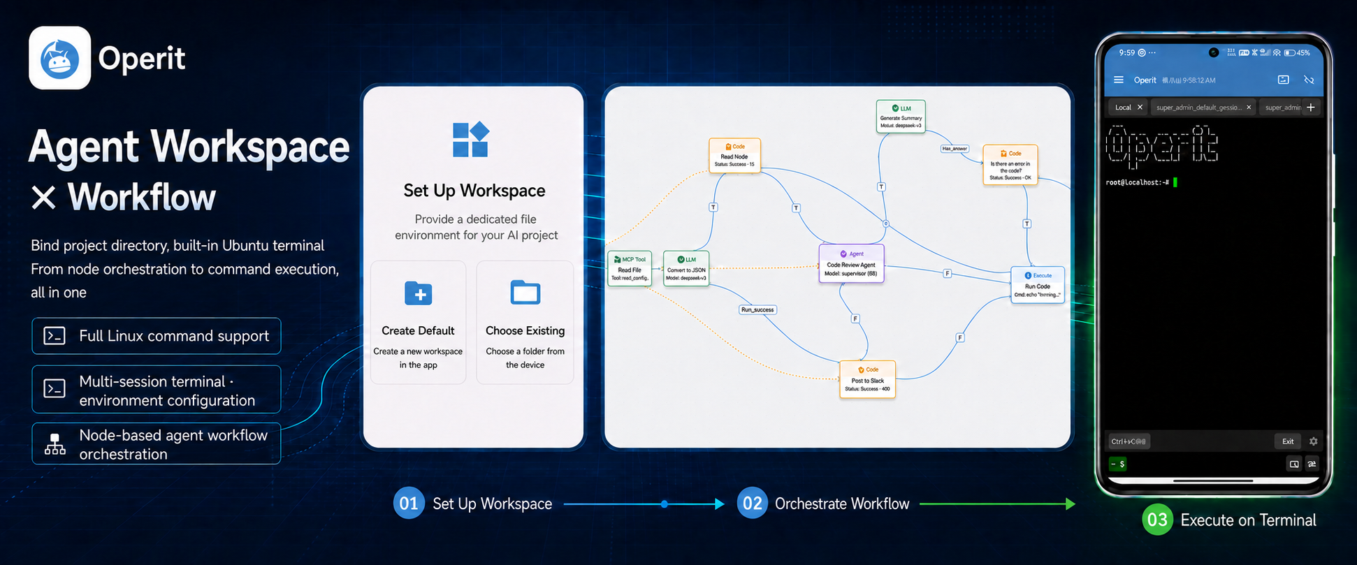Tap the root@localhost terminal prompt line
Screen dimensions: 1357x565
pyautogui.click(x=1142, y=182)
